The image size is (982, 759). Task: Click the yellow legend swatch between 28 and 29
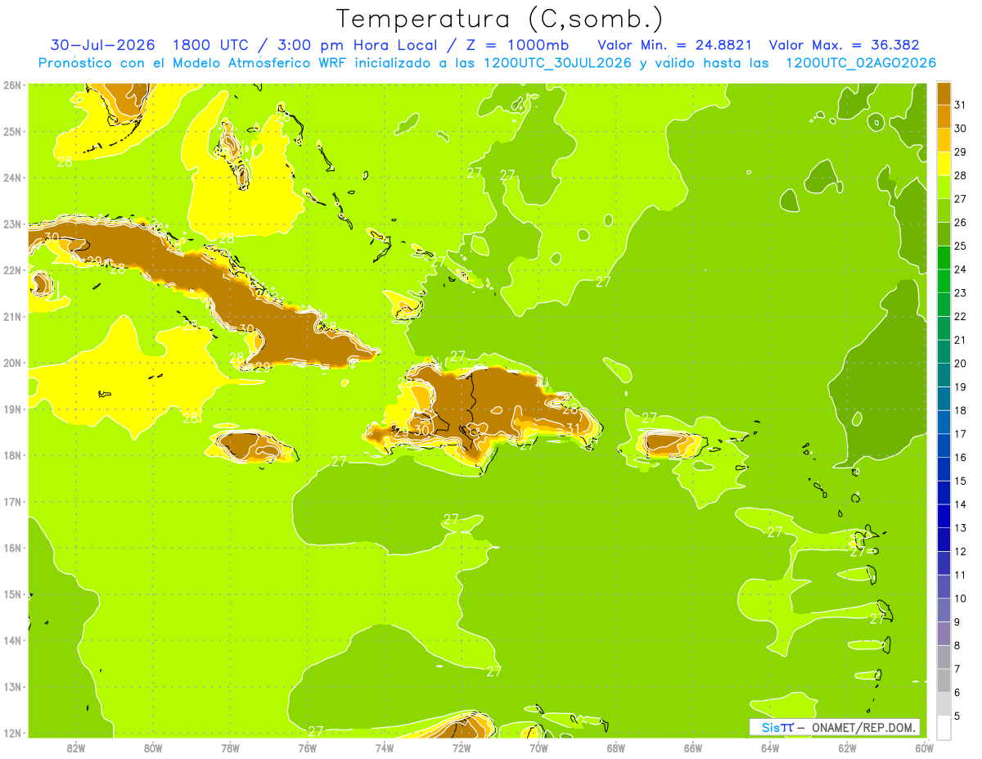tap(944, 164)
